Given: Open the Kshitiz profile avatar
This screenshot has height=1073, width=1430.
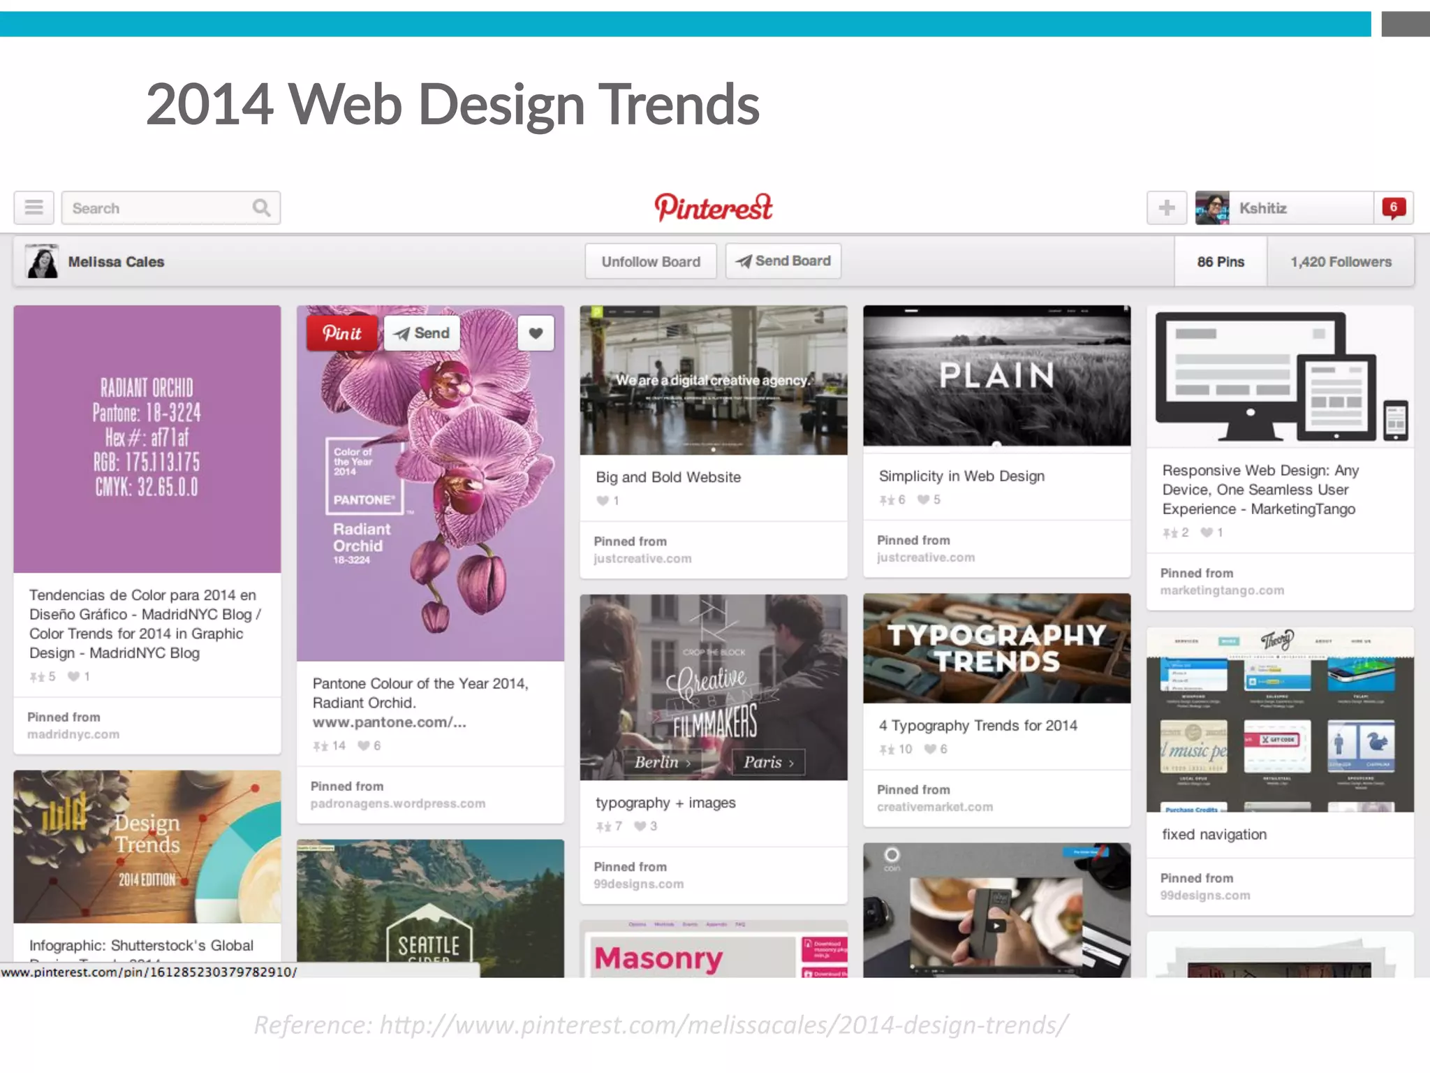Looking at the screenshot, I should [x=1212, y=207].
